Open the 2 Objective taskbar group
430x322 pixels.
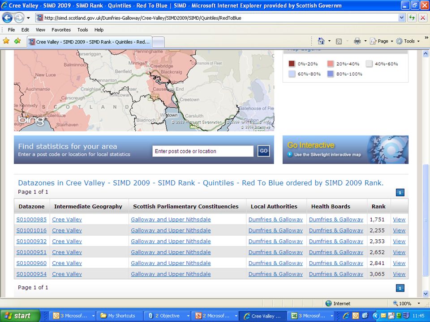tap(168, 316)
